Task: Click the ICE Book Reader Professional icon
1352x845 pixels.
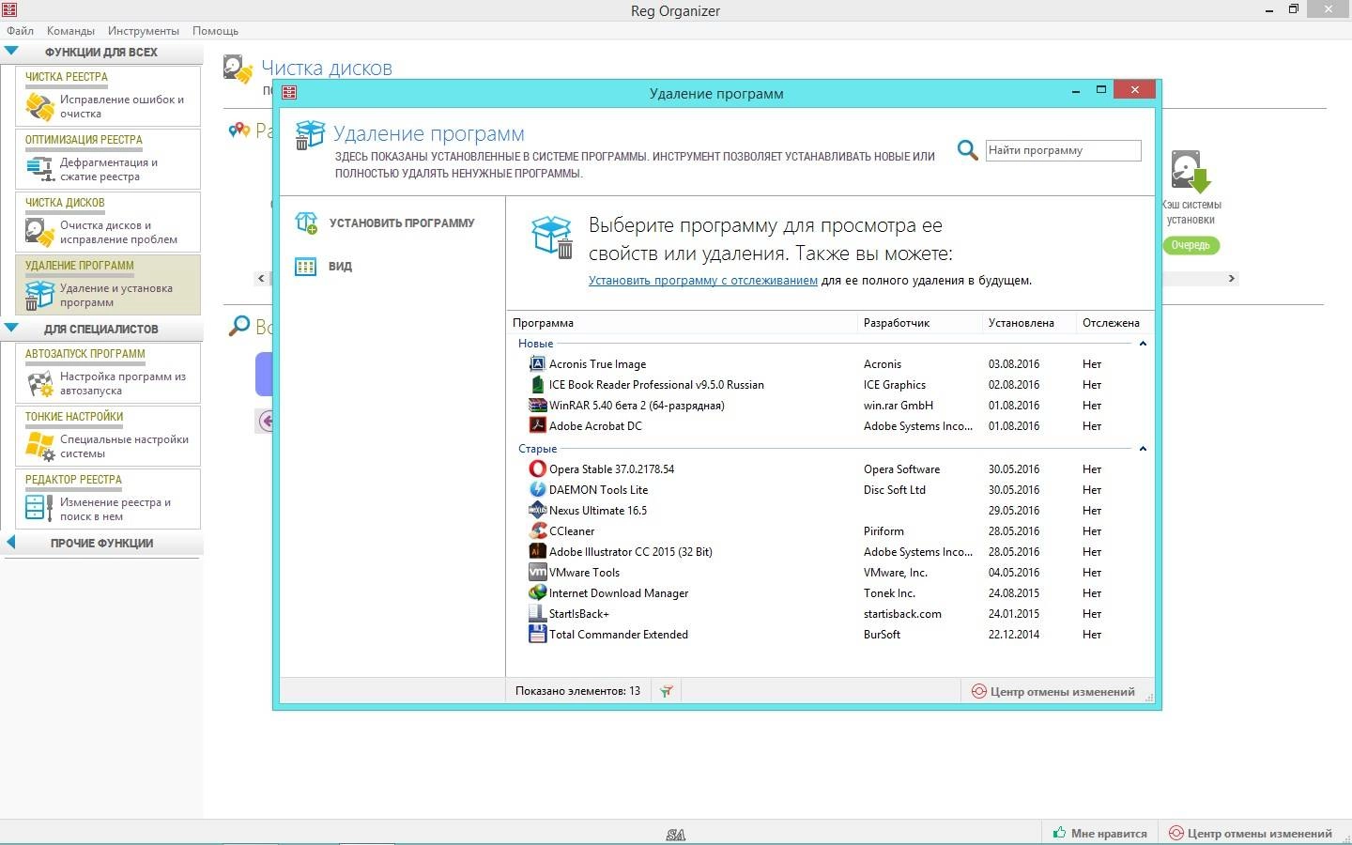Action: click(x=537, y=384)
